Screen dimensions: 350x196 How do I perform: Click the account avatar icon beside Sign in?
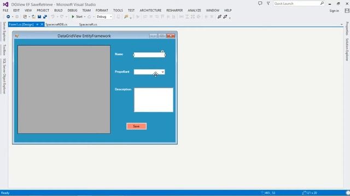tap(347, 10)
